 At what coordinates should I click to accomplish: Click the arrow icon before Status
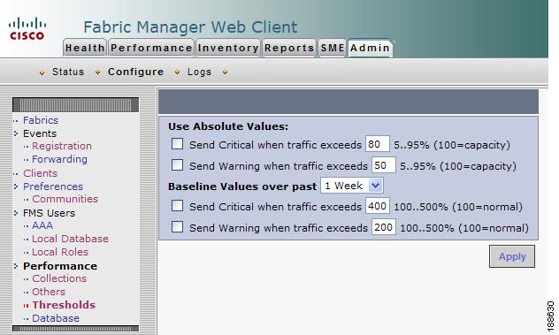point(42,72)
